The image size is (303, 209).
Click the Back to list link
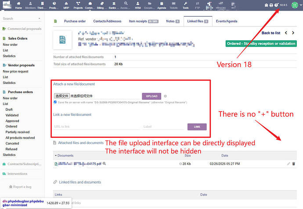tap(271, 33)
